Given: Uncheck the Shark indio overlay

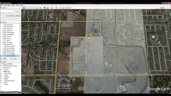Looking at the screenshot, I should click(x=3, y=44).
